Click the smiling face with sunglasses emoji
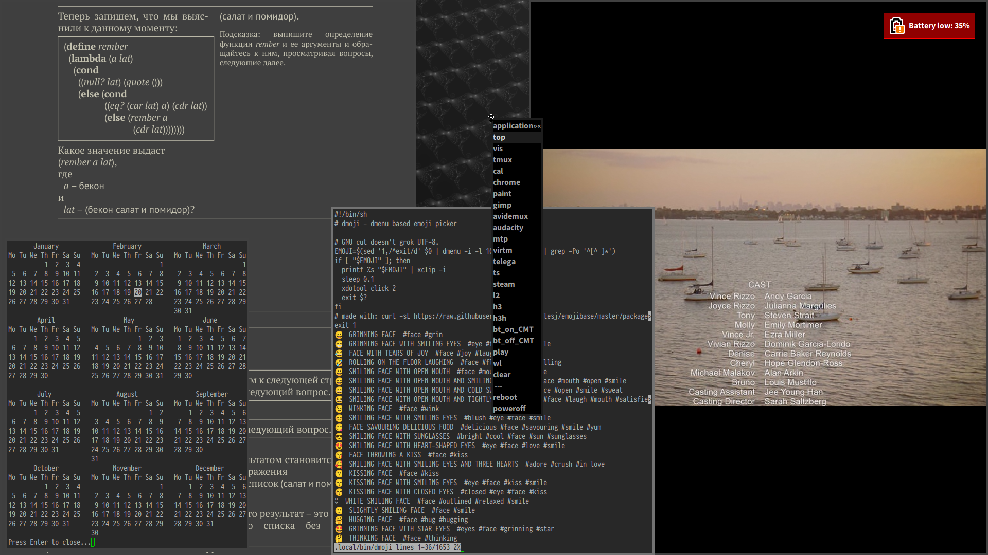 point(339,436)
